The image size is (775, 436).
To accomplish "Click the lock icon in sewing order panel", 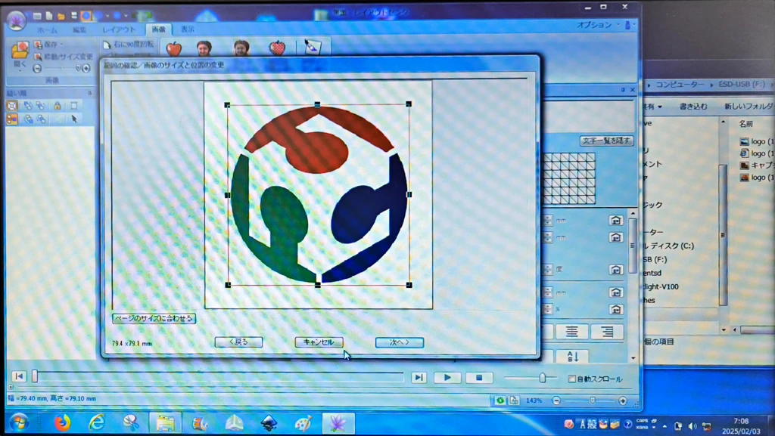I will [x=58, y=106].
